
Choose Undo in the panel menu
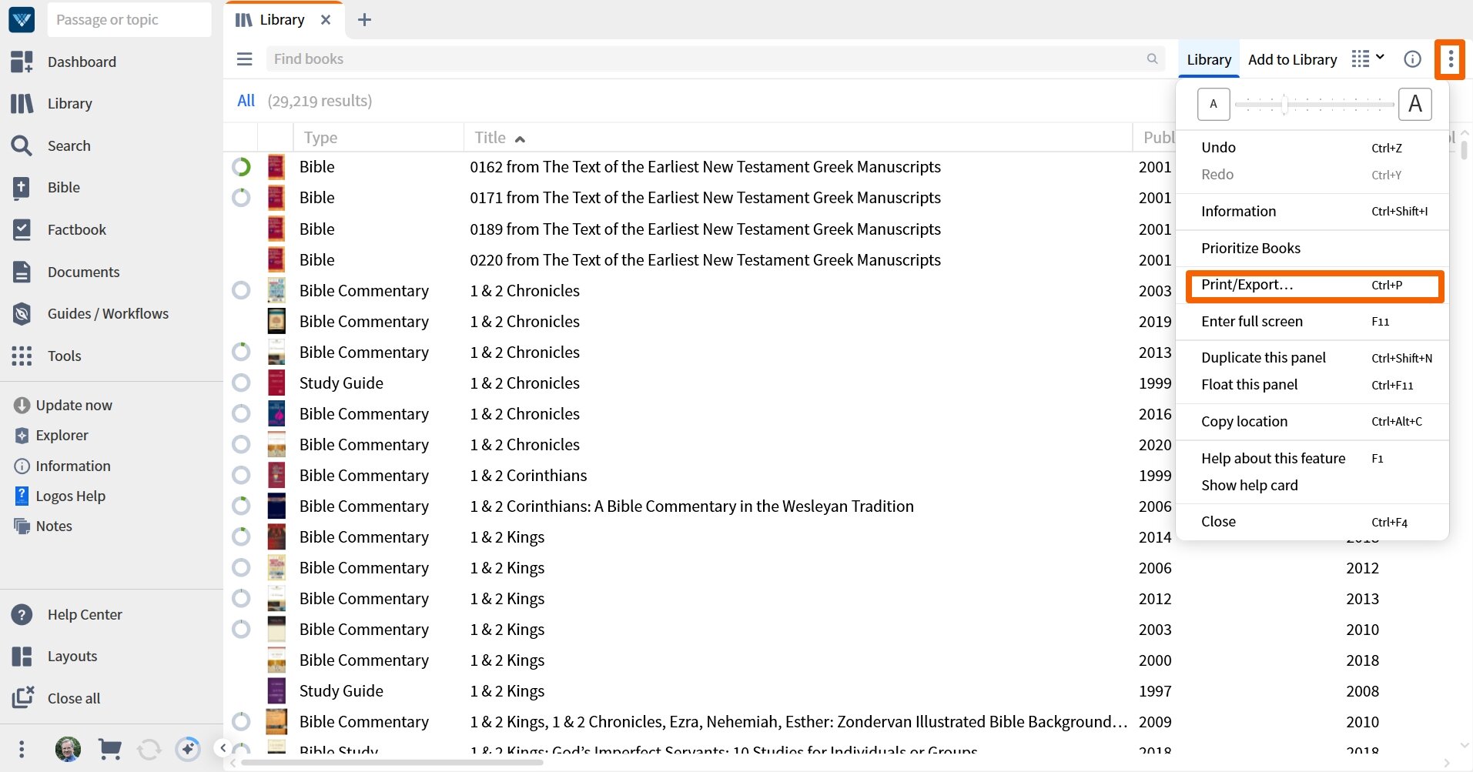(x=1314, y=148)
